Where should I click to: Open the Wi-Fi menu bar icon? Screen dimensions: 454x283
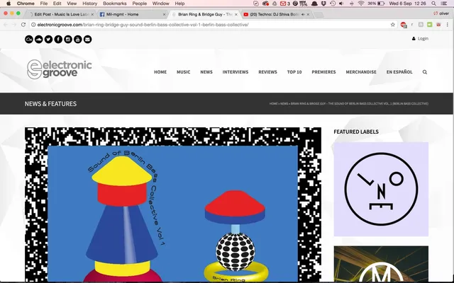pyautogui.click(x=361, y=4)
